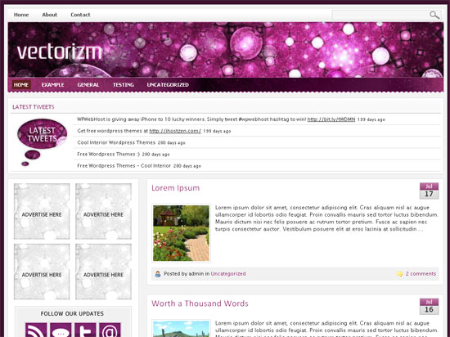Open the RSS feed icon
Viewport: 450px width, 337px height.
point(36,330)
